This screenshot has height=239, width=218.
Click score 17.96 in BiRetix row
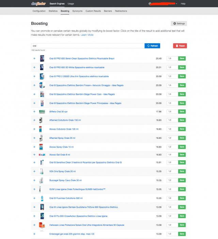coord(159,112)
